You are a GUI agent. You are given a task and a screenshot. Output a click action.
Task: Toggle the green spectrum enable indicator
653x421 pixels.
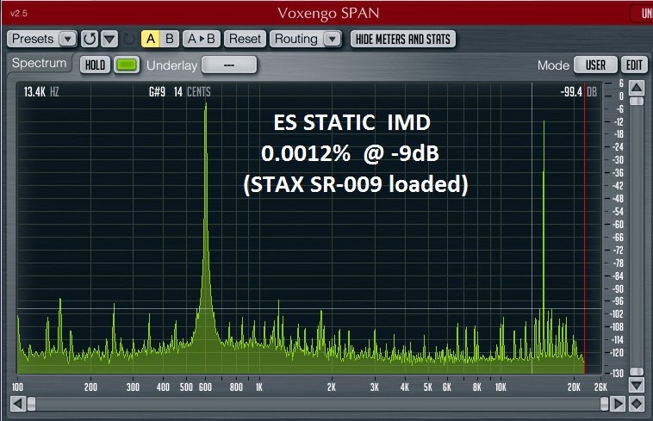pyautogui.click(x=127, y=65)
